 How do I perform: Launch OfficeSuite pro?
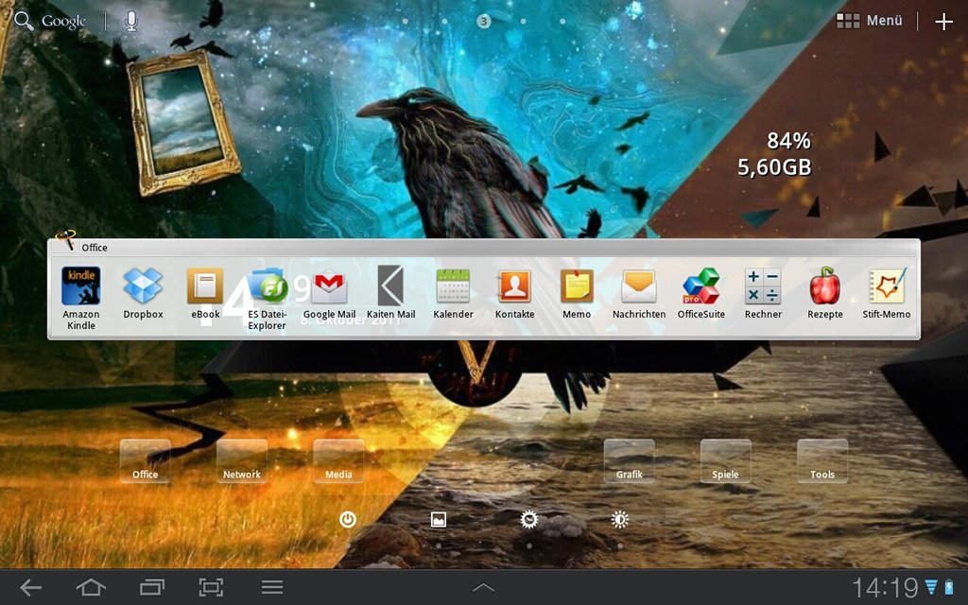click(x=701, y=293)
